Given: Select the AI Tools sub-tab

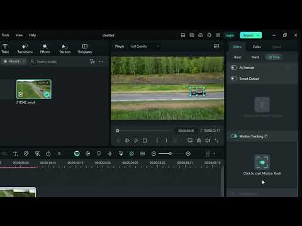Looking at the screenshot, I should tap(274, 57).
